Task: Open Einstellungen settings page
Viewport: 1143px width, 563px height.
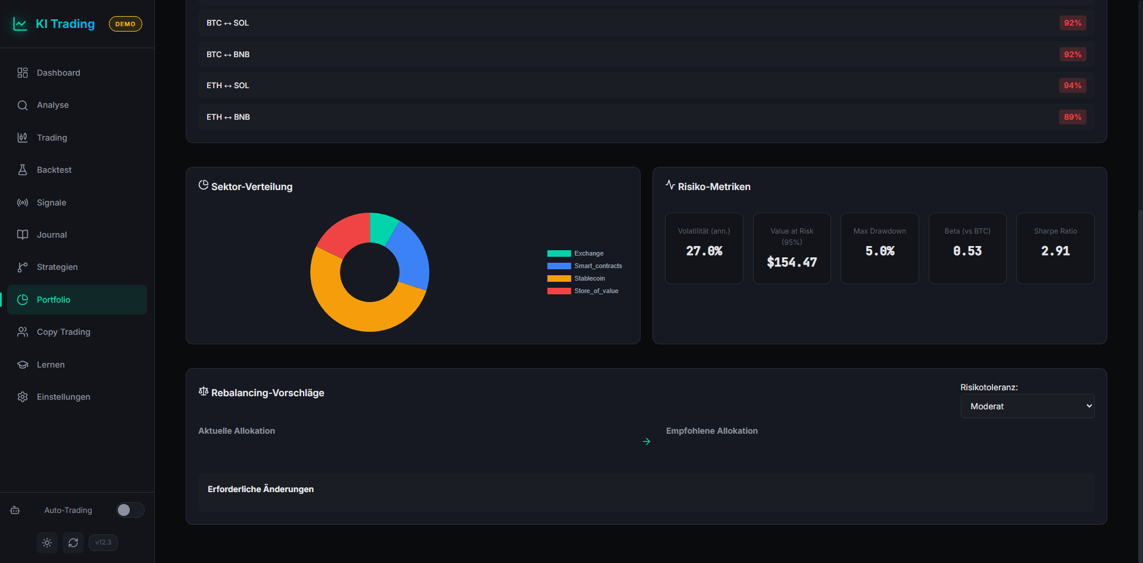Action: pos(63,397)
